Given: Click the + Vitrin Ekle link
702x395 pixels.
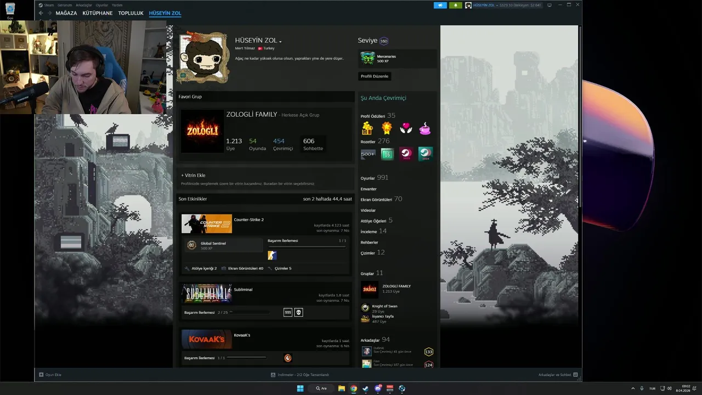Looking at the screenshot, I should 193,175.
